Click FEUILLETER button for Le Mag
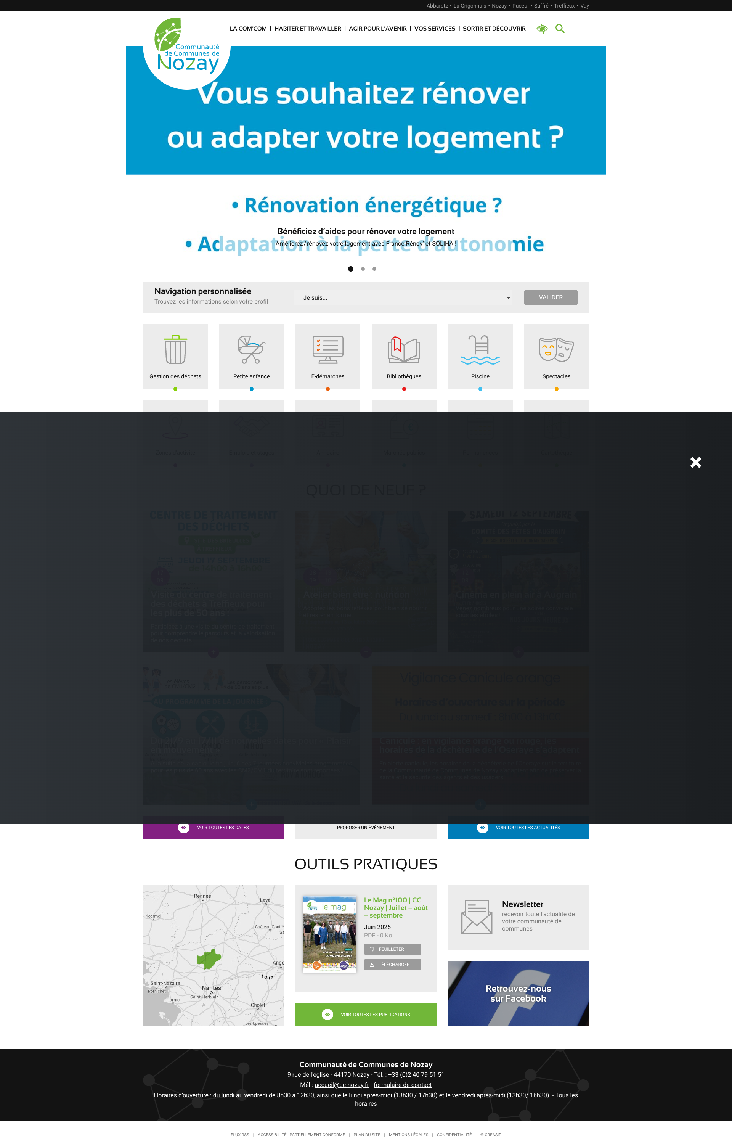The image size is (732, 1148). click(x=393, y=949)
